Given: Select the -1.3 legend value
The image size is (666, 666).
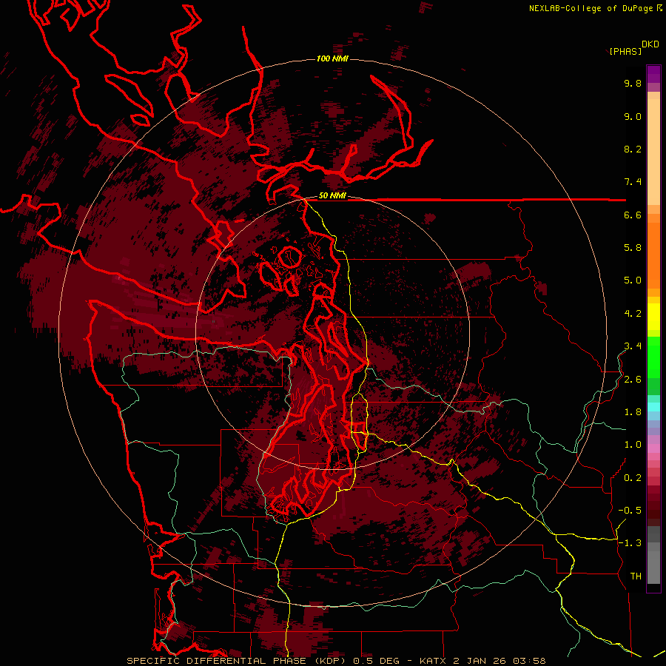Looking at the screenshot, I should pos(630,543).
